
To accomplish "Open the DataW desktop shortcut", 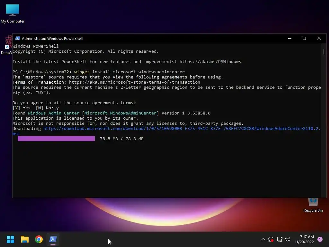I will (x=6, y=45).
